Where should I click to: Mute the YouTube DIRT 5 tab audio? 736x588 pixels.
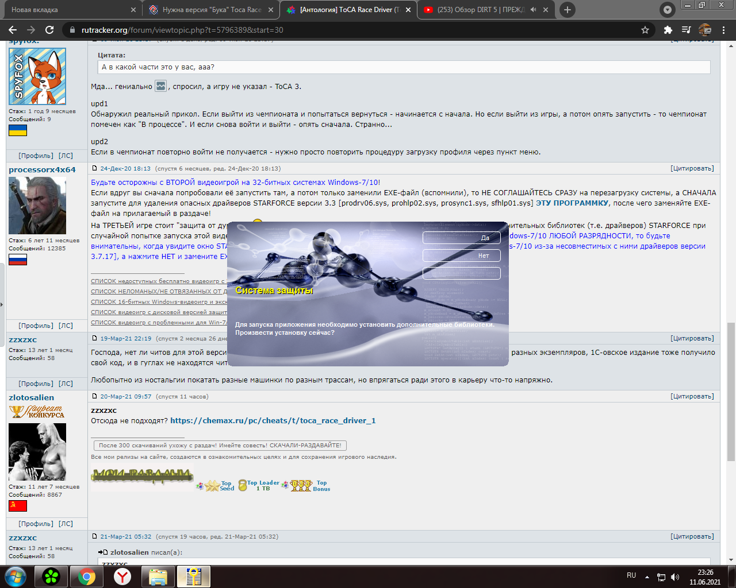pos(533,10)
